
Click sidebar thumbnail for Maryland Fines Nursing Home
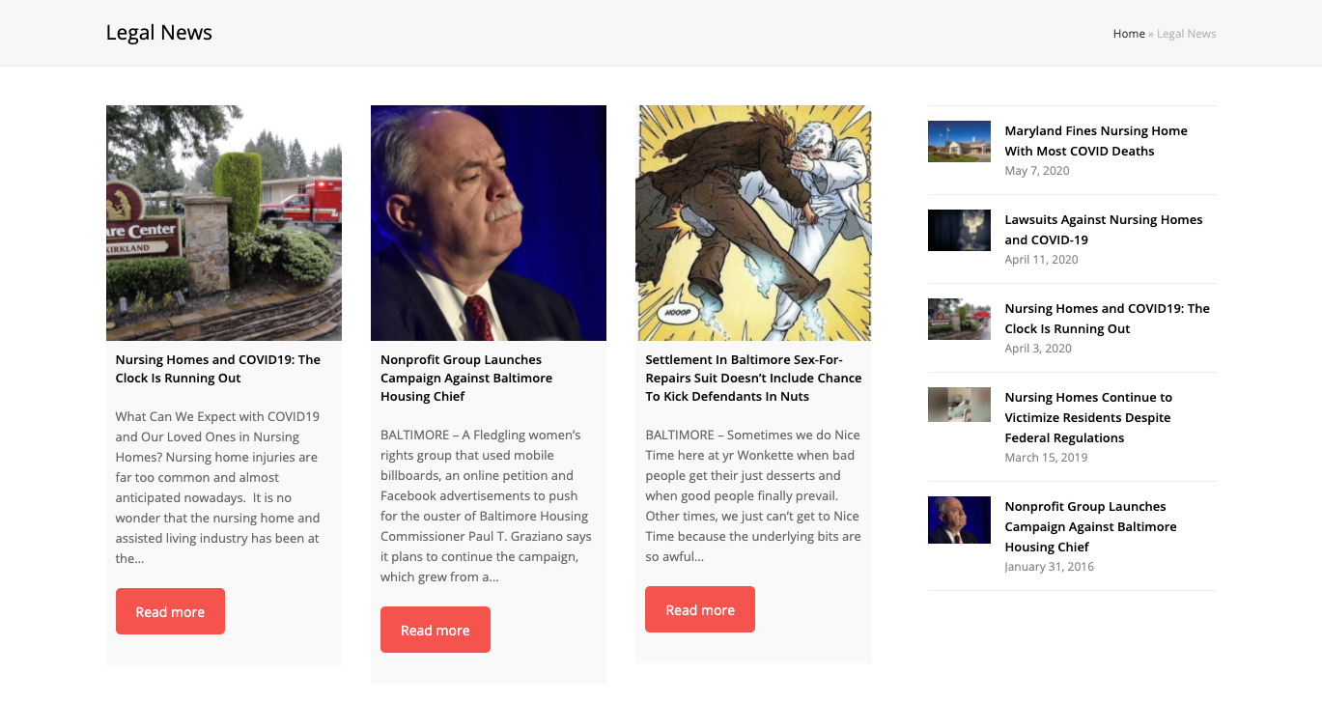tap(959, 141)
